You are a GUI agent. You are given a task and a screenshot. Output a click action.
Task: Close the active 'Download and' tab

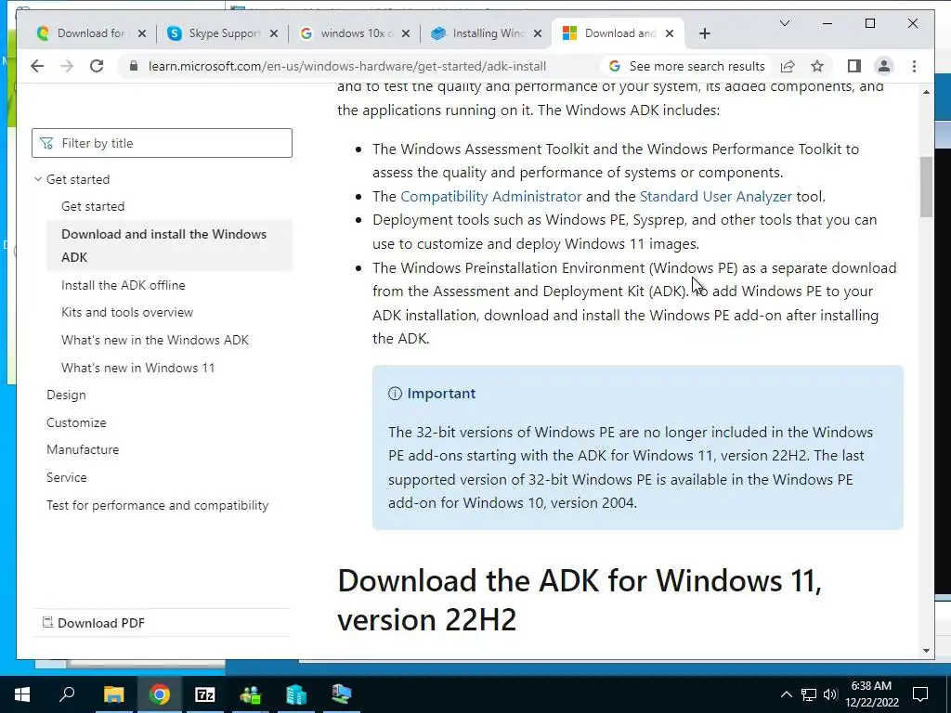pos(670,33)
